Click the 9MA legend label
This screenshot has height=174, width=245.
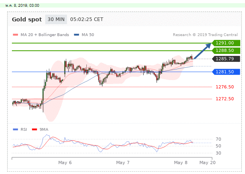click(x=44, y=130)
